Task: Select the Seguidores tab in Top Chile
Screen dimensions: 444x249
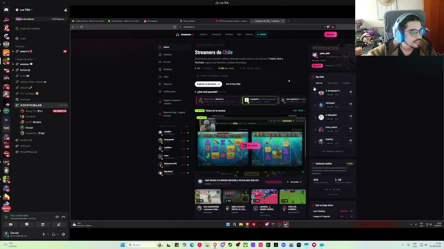Action: tap(333, 83)
